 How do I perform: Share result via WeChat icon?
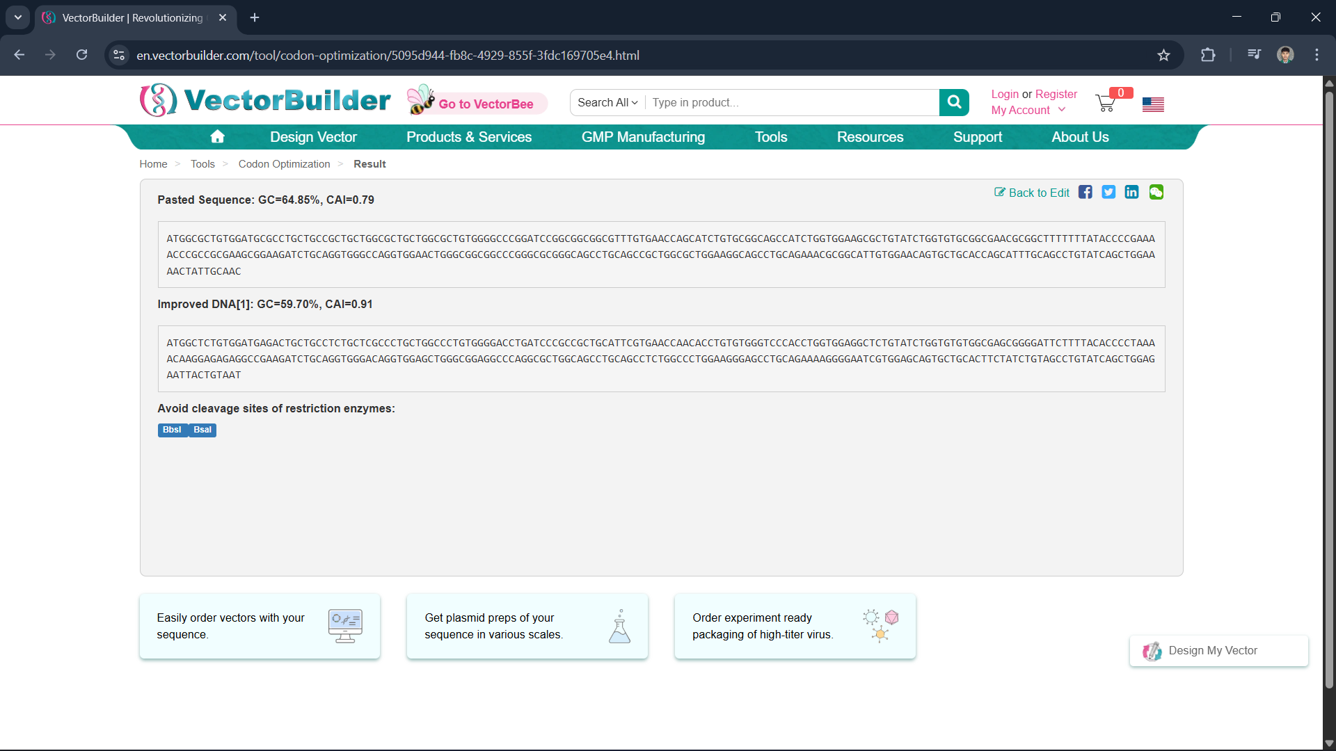(x=1156, y=193)
